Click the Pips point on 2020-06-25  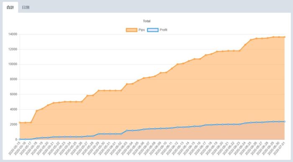coord(251,40)
